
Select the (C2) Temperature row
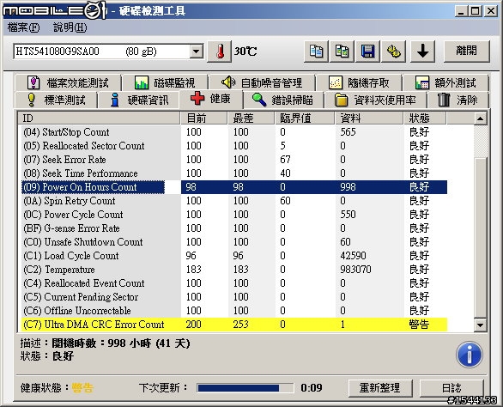(234, 270)
